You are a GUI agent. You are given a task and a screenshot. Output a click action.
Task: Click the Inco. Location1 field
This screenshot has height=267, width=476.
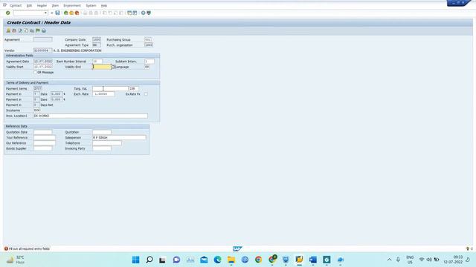[x=91, y=116]
